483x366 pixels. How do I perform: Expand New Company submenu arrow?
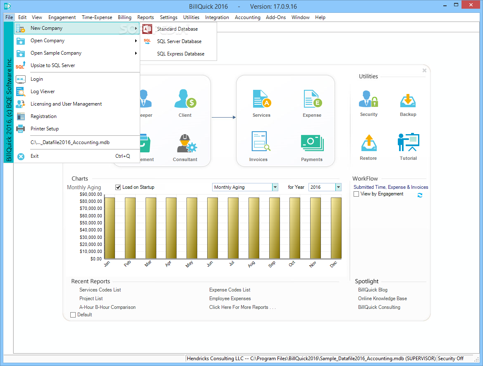tap(136, 28)
